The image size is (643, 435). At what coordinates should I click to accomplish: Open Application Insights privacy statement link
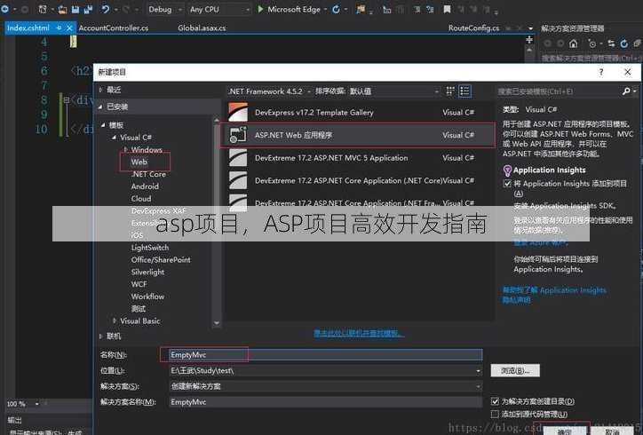[x=517, y=300]
